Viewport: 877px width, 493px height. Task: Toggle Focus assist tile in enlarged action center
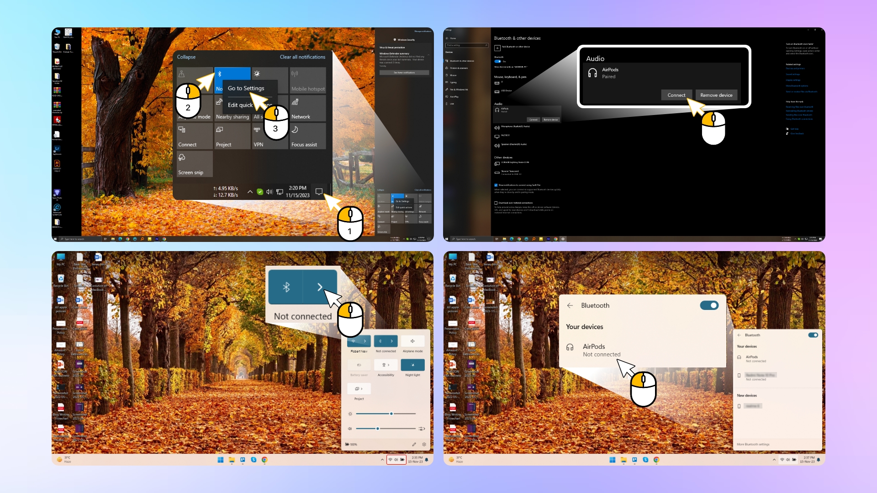308,136
